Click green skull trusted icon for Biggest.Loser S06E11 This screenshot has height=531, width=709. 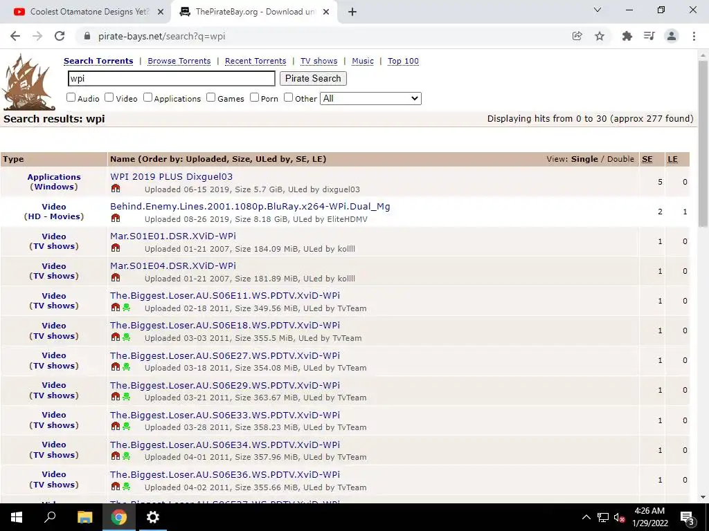click(126, 308)
